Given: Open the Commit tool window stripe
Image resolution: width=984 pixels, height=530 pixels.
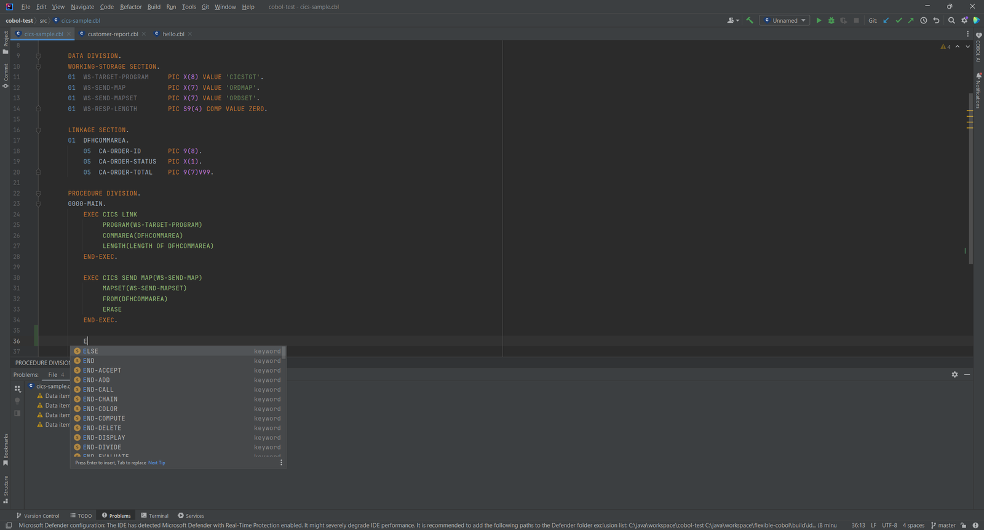Looking at the screenshot, I should pos(6,76).
